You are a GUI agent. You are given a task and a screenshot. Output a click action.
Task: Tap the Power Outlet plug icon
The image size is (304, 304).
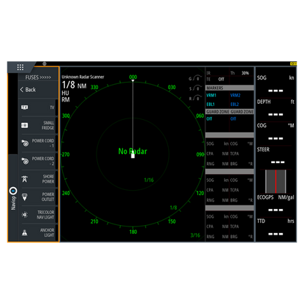pos(25,197)
